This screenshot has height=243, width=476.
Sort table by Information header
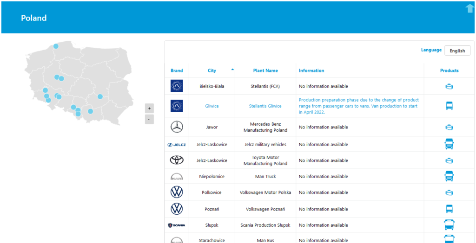coord(311,70)
